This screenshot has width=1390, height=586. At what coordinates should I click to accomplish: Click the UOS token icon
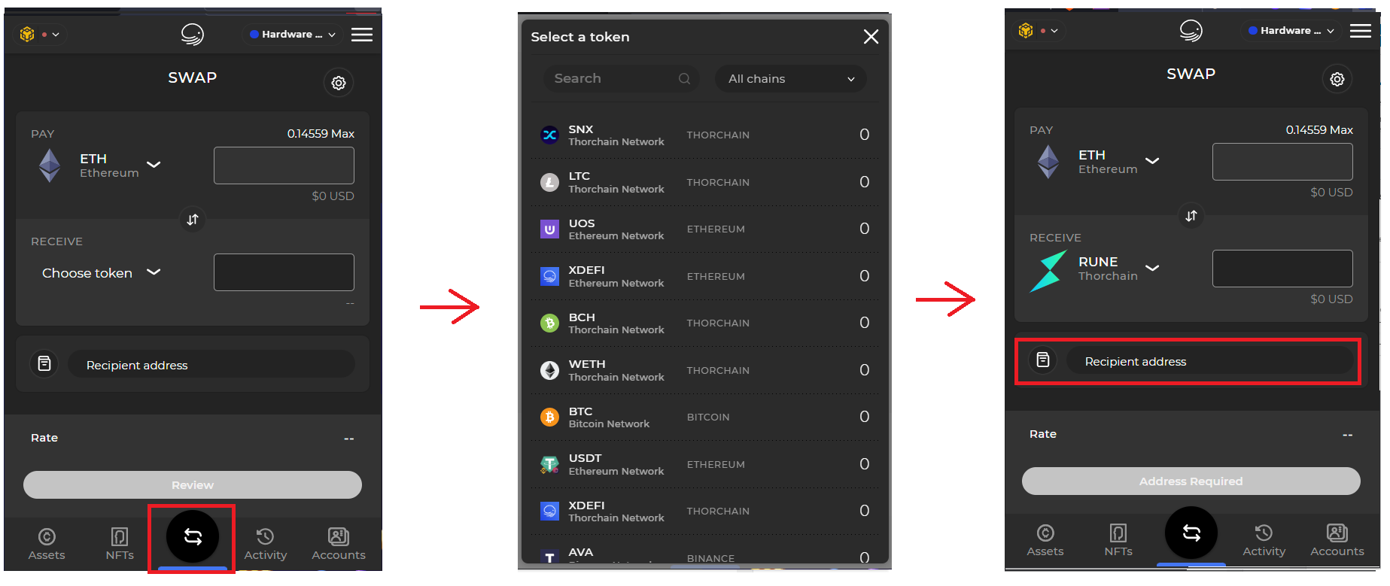coord(550,229)
